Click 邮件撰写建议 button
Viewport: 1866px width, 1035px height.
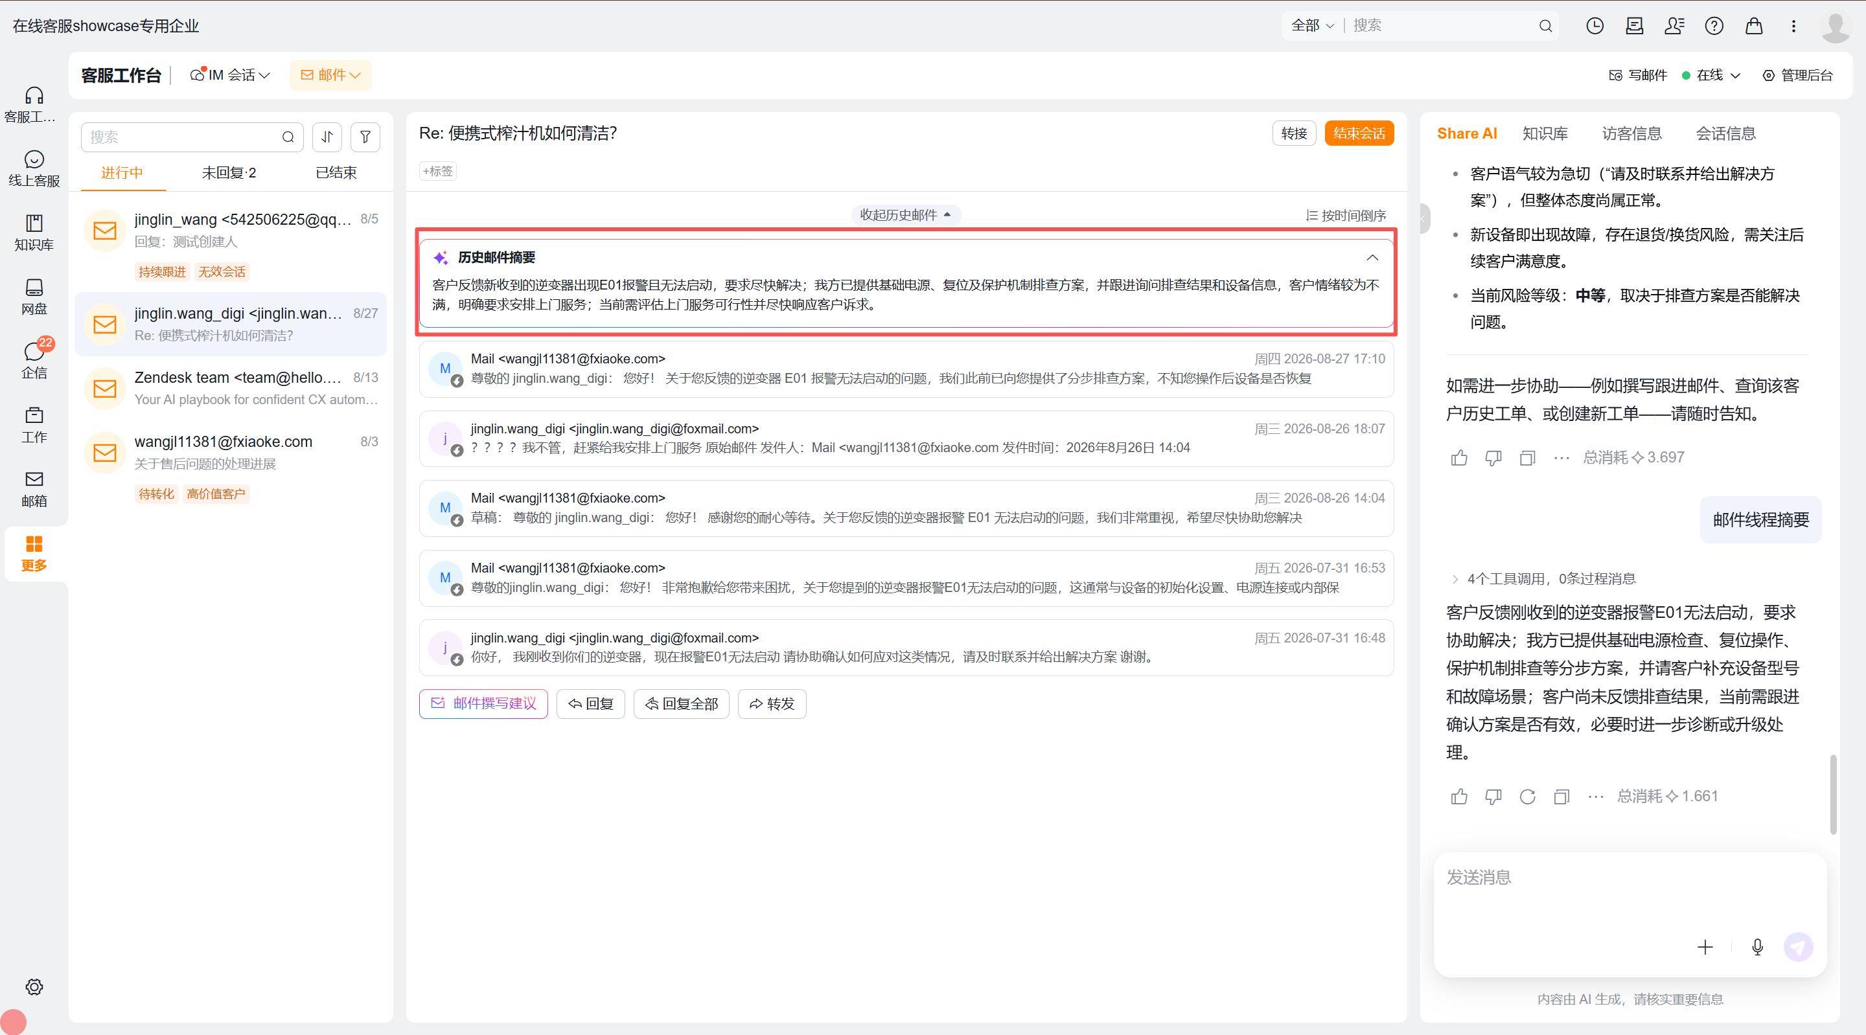pyautogui.click(x=483, y=704)
